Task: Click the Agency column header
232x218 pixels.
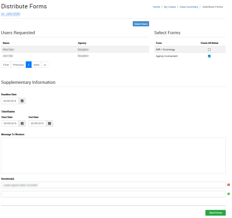Action: click(82, 43)
